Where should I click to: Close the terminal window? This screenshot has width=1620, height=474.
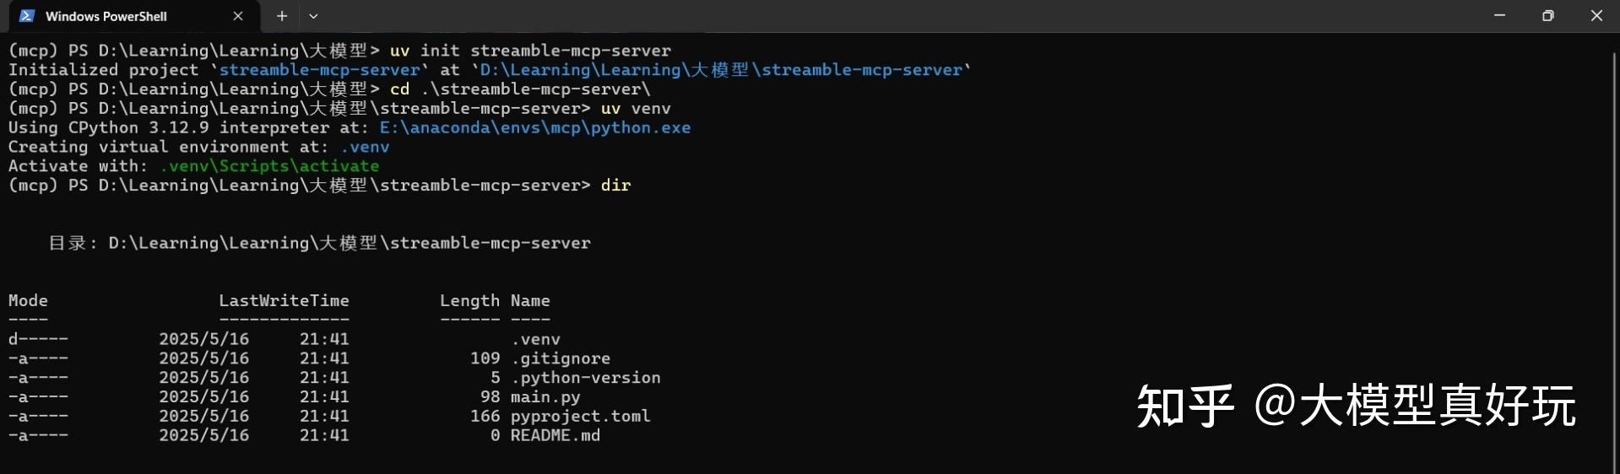[x=1596, y=16]
